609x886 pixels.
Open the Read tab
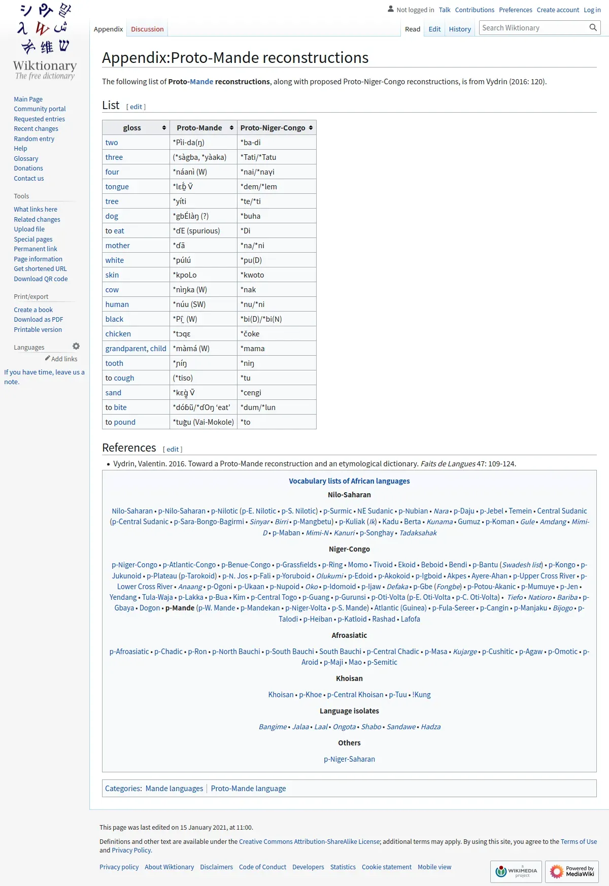413,29
